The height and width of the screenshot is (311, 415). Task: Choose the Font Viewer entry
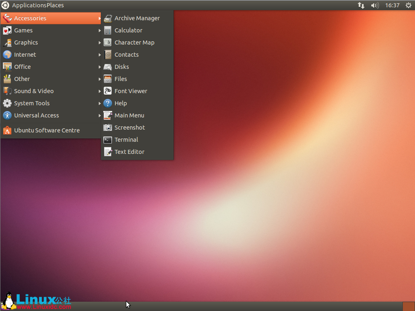pyautogui.click(x=131, y=91)
